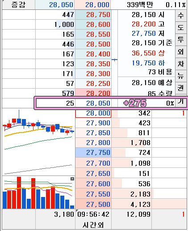The image size is (188, 231).
Task: Close the volume chart with the x icon
Action: [72, 179]
